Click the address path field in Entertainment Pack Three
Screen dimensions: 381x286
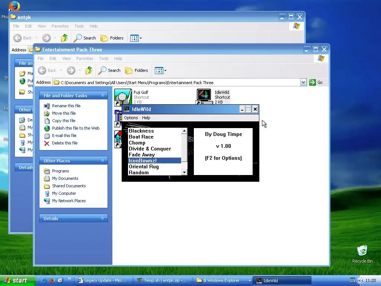[x=176, y=82]
